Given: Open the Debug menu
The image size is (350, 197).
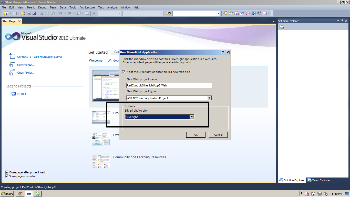Looking at the screenshot, I should tap(42, 7).
